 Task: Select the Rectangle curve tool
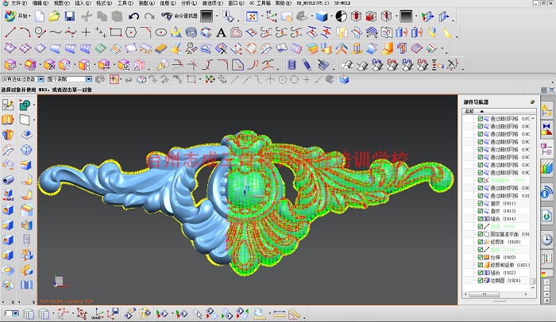click(x=116, y=33)
